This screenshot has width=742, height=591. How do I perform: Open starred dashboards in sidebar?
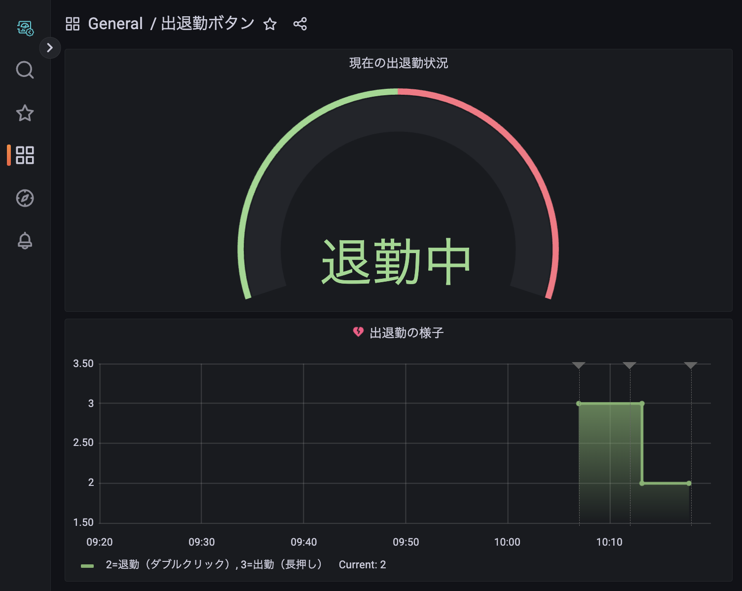25,113
